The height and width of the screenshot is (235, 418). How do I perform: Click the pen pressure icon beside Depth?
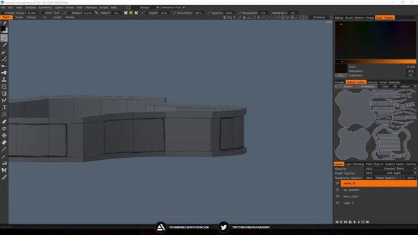click(143, 13)
